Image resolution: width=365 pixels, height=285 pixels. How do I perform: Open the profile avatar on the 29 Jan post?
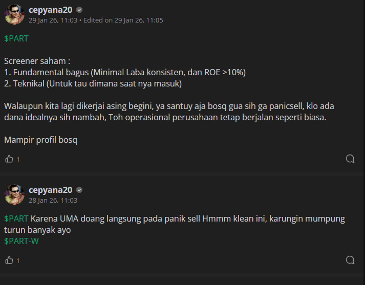(14, 14)
